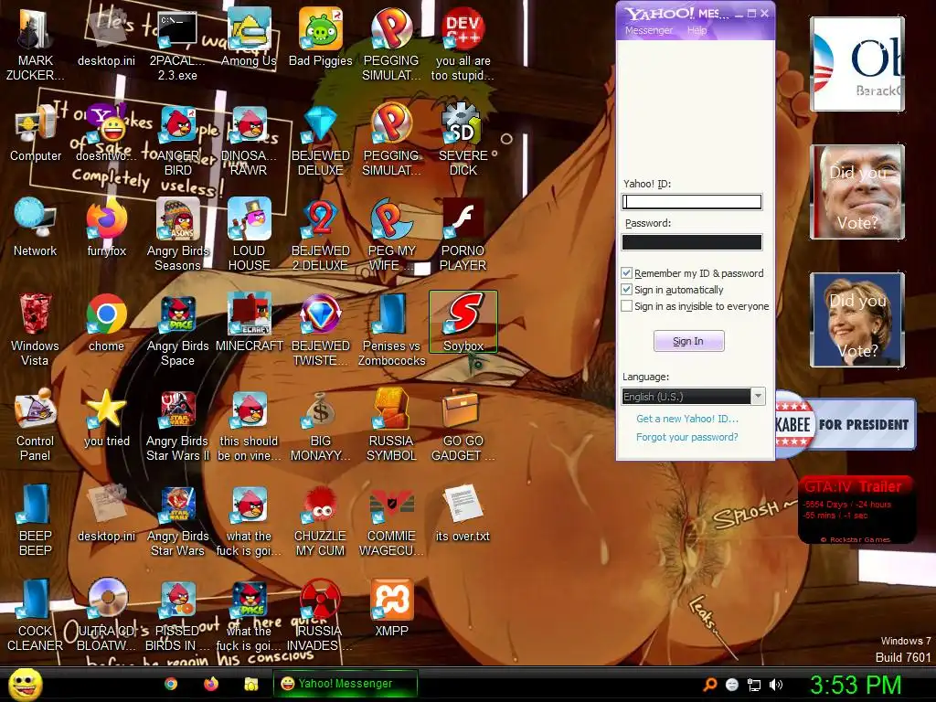Viewport: 936px width, 702px height.
Task: Open the ANGER BIRD icon
Action: [x=178, y=140]
